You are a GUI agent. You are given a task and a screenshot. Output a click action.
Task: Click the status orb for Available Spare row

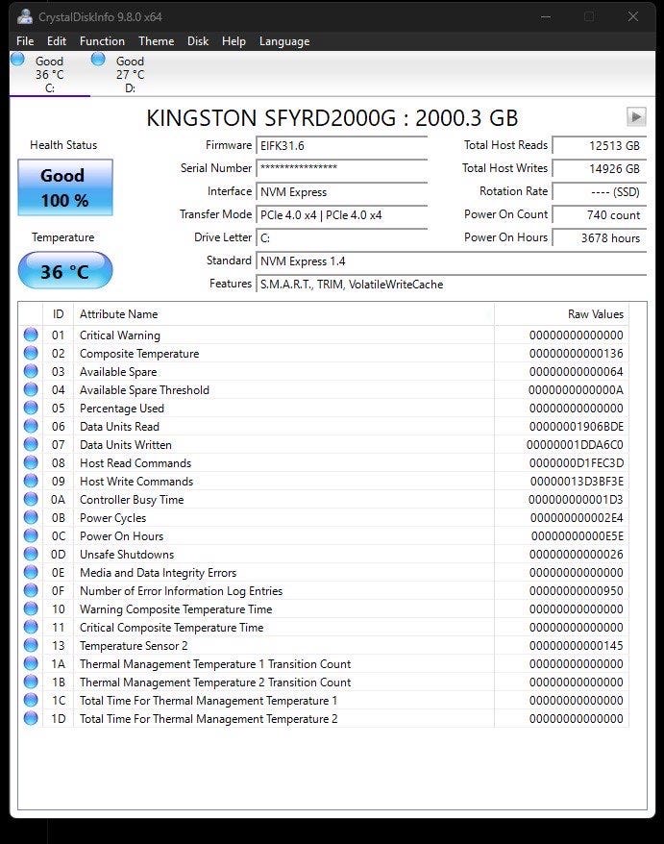[31, 371]
